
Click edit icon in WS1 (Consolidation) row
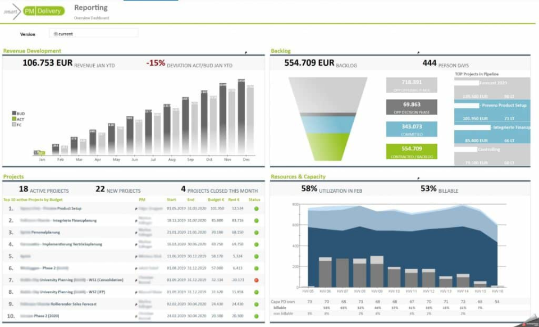(136, 280)
